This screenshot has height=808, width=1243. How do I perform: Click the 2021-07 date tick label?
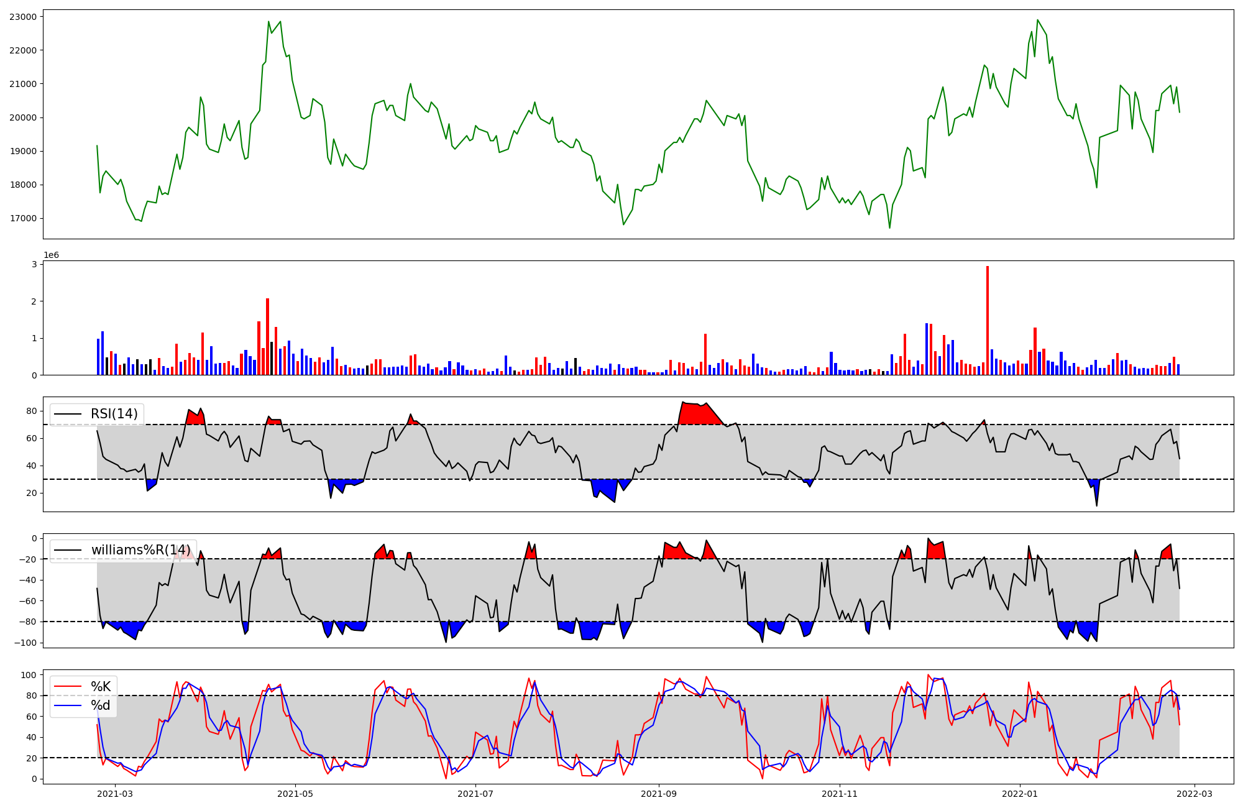coord(475,794)
